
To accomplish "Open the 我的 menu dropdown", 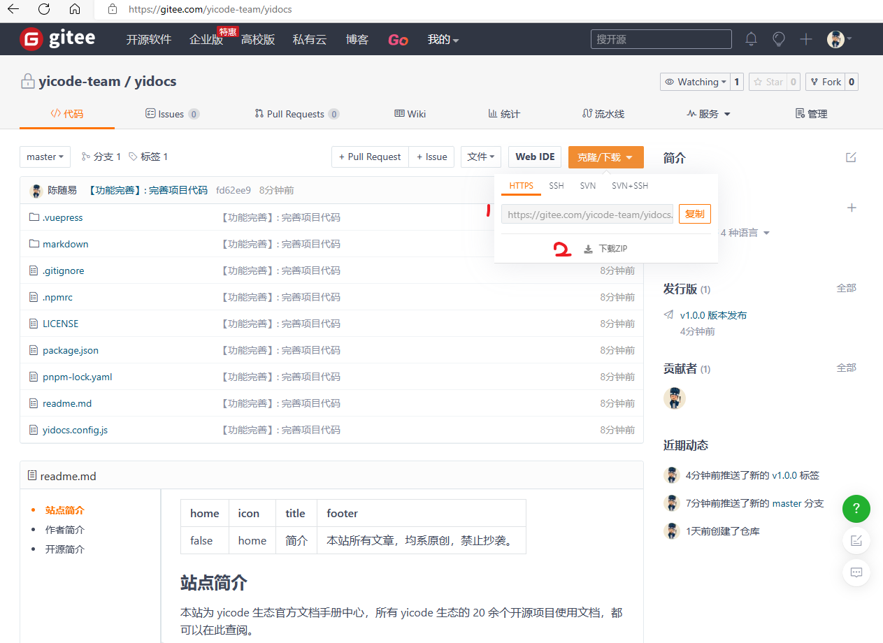I will [x=443, y=40].
